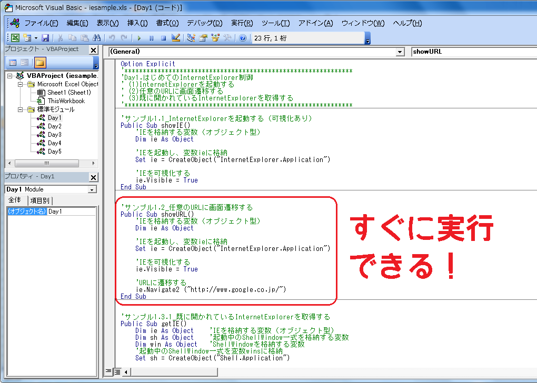
Task: Open the デバッグ(D) menu
Action: (x=205, y=23)
